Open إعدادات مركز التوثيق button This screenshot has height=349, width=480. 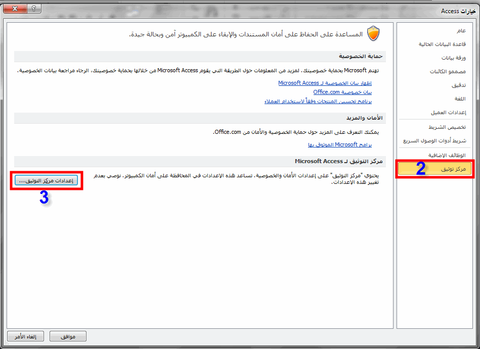coord(46,181)
